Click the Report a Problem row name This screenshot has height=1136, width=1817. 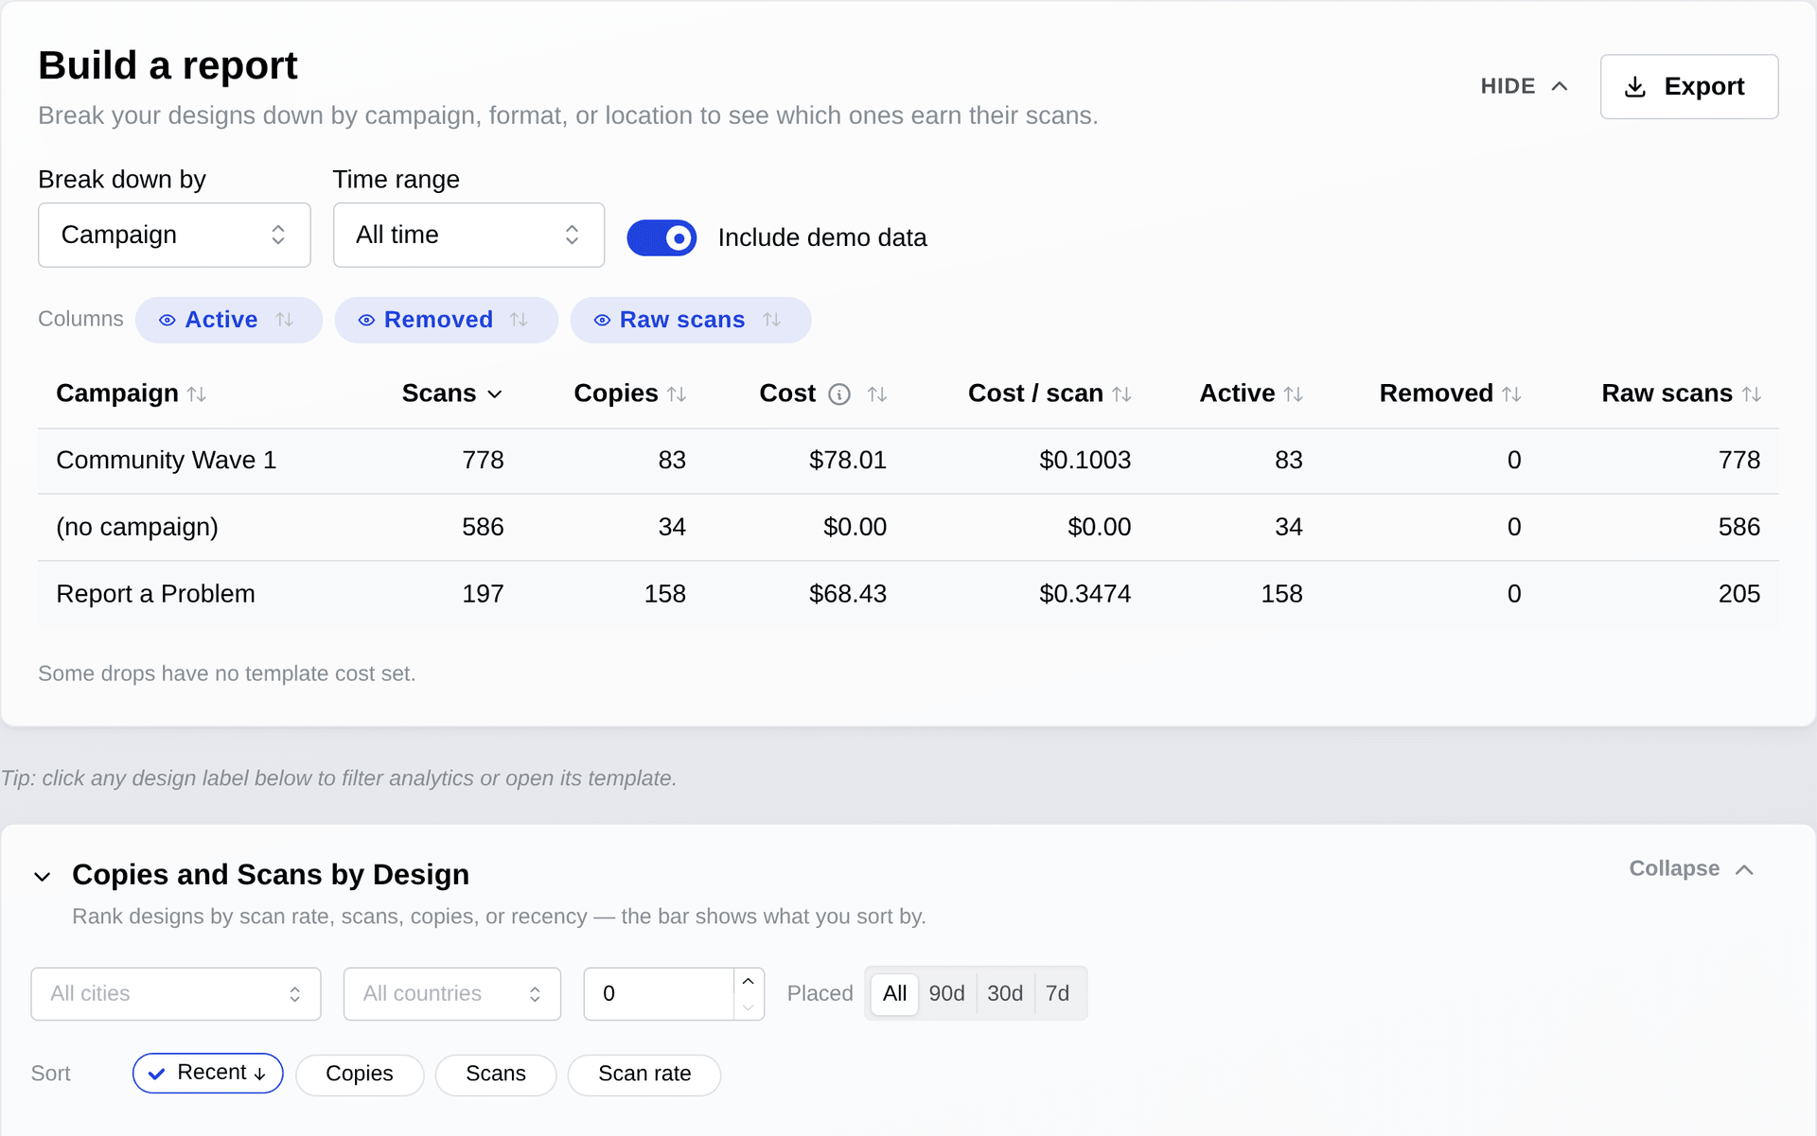(x=155, y=594)
